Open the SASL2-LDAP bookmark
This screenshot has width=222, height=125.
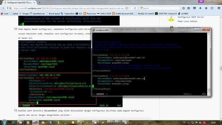(104, 14)
